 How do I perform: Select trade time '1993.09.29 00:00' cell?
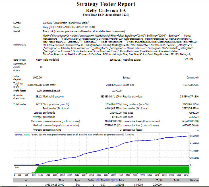tap(55, 185)
